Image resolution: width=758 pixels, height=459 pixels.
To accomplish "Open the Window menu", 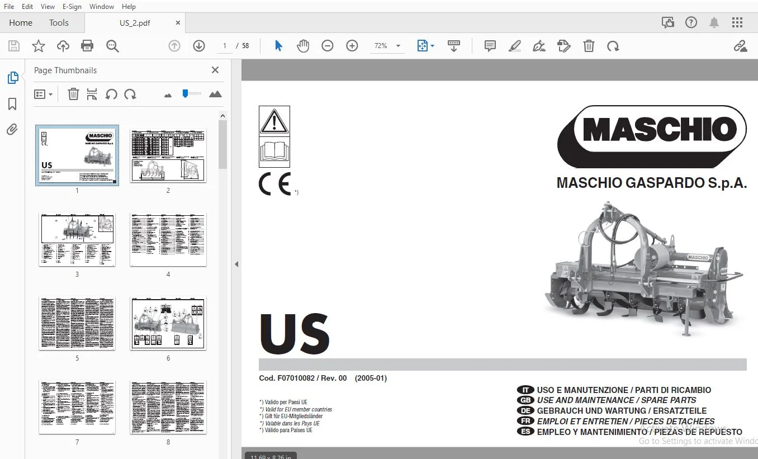I will click(x=102, y=7).
